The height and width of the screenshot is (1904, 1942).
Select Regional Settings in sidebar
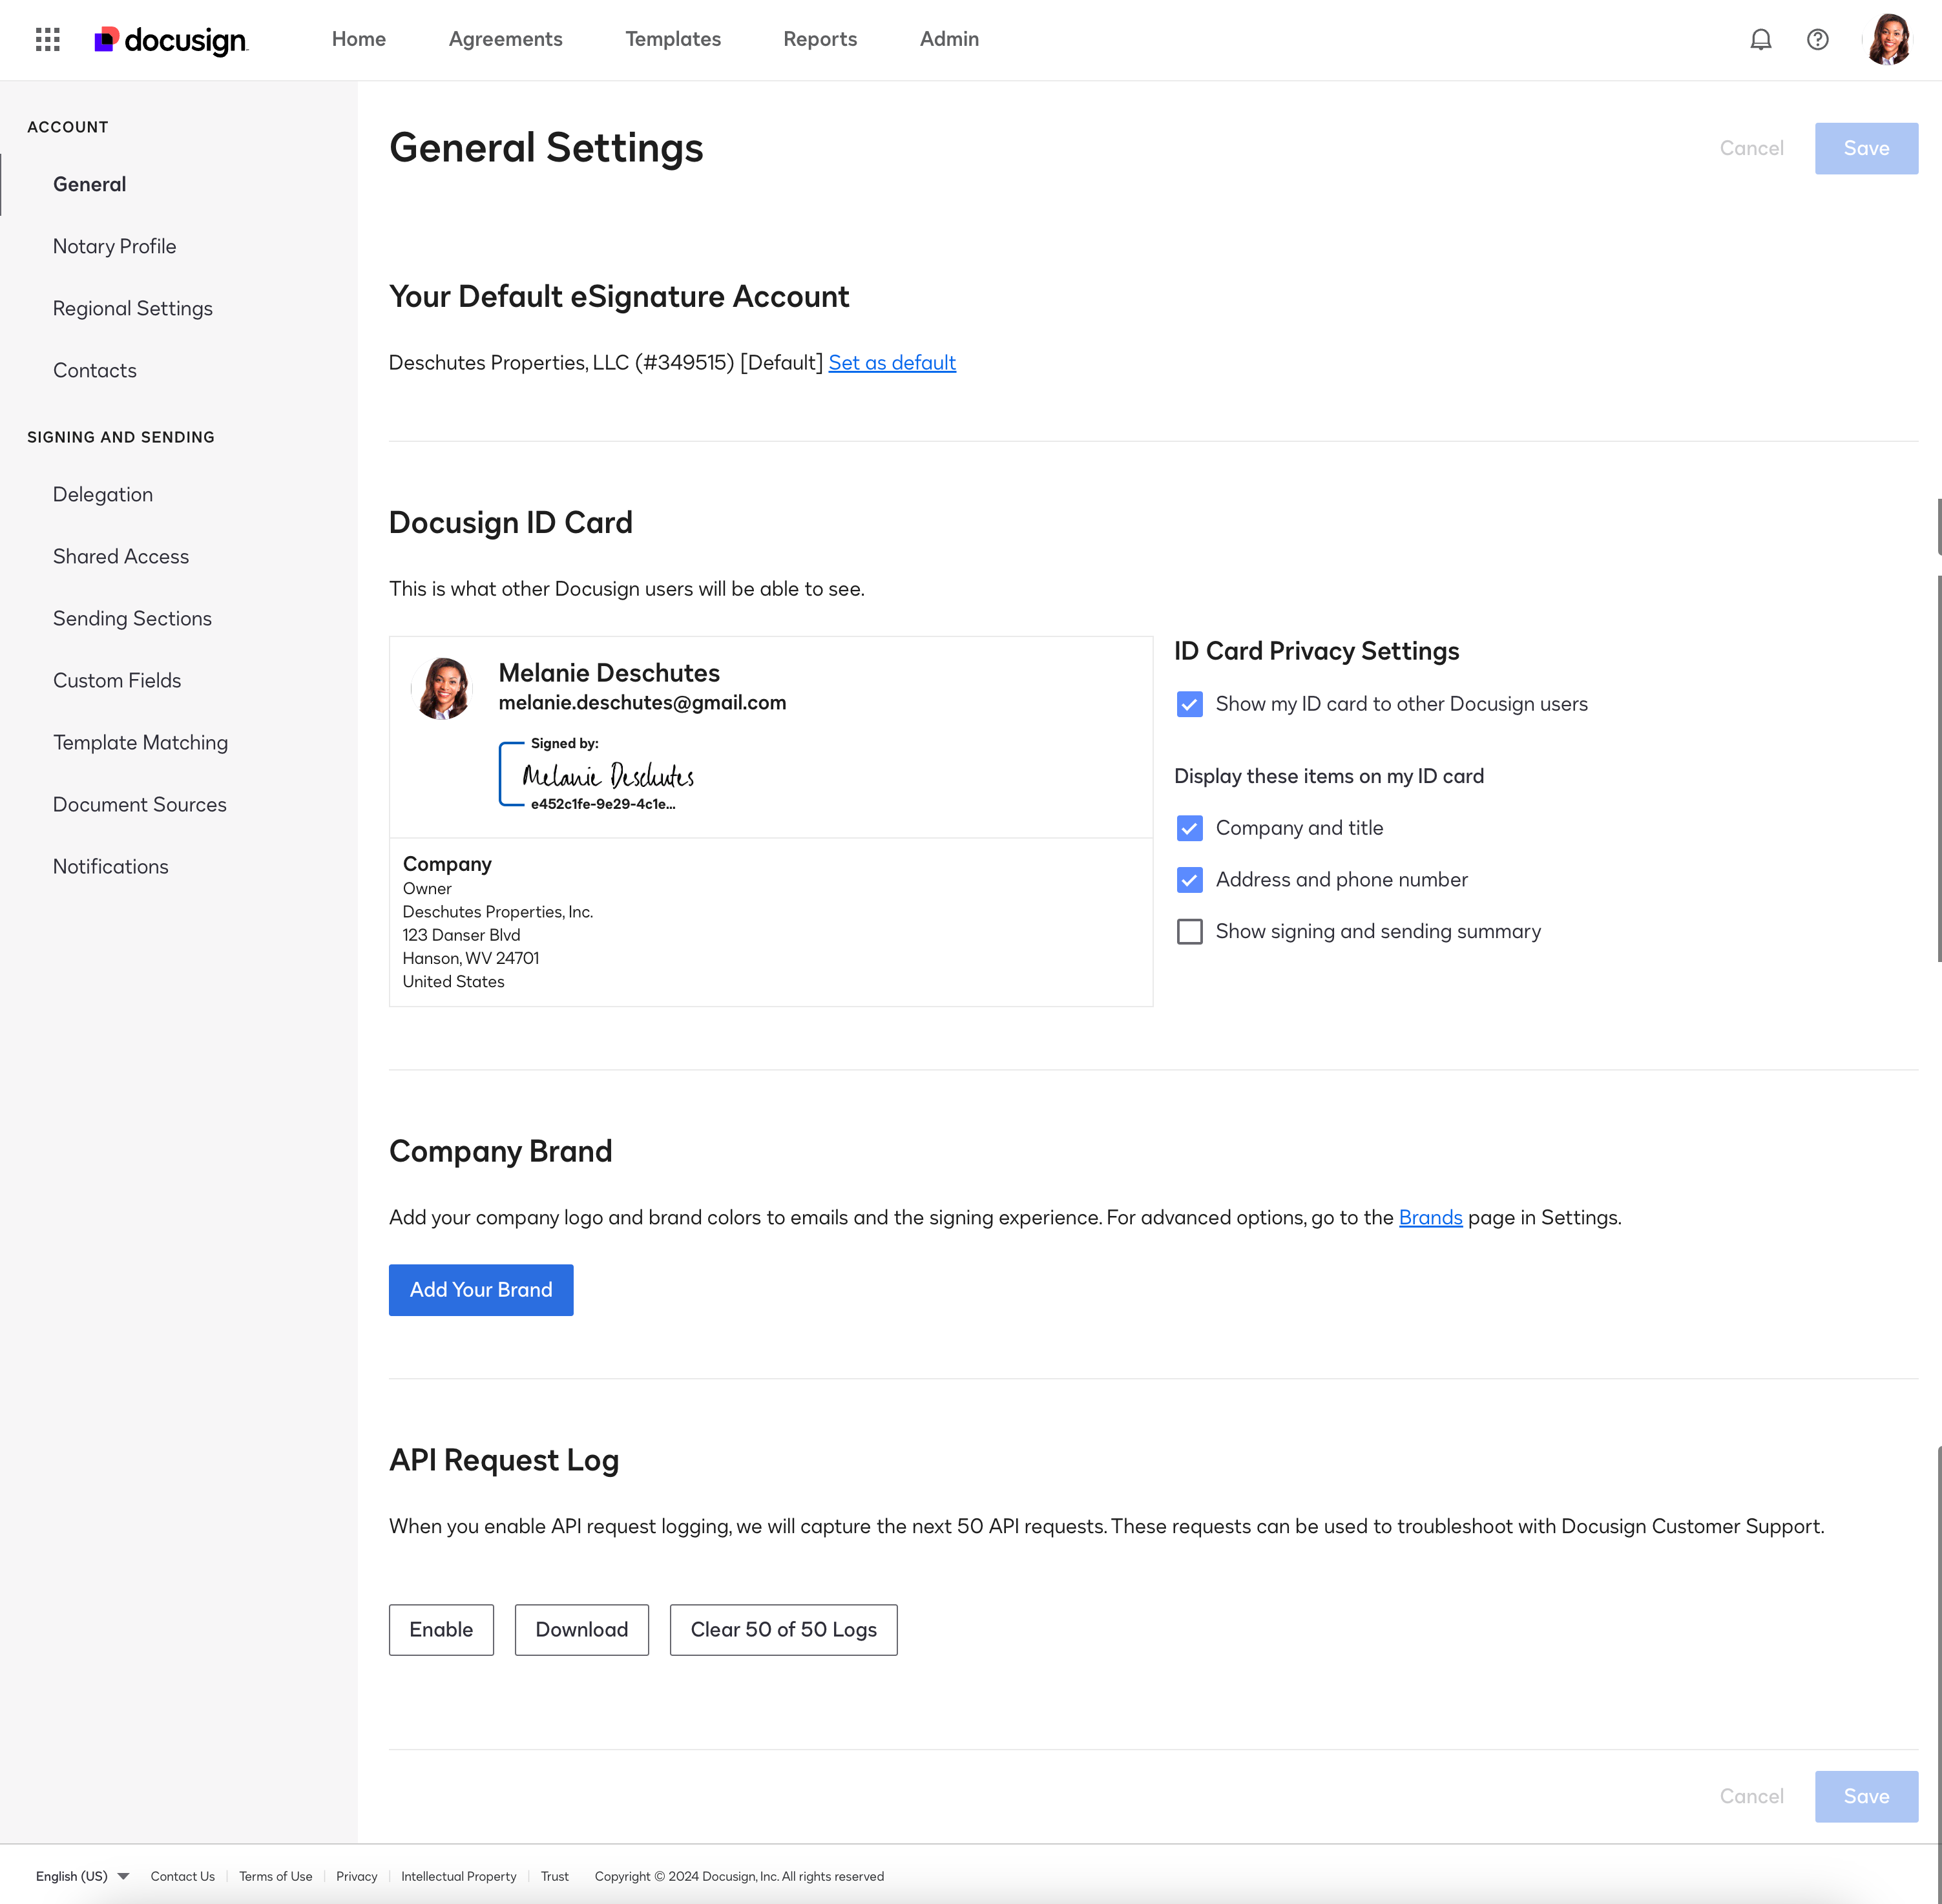132,308
